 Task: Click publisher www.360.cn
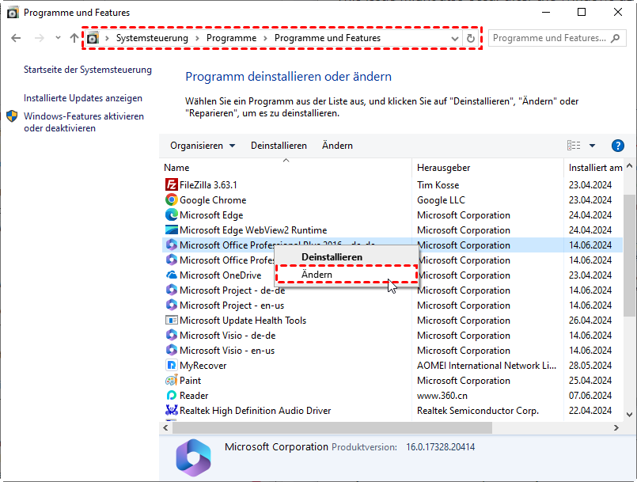[442, 396]
